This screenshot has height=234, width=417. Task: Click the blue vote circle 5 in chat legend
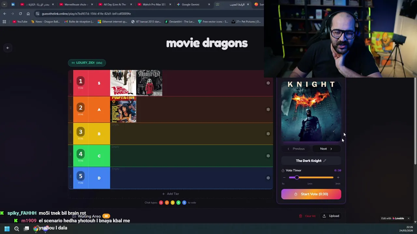(x=184, y=202)
